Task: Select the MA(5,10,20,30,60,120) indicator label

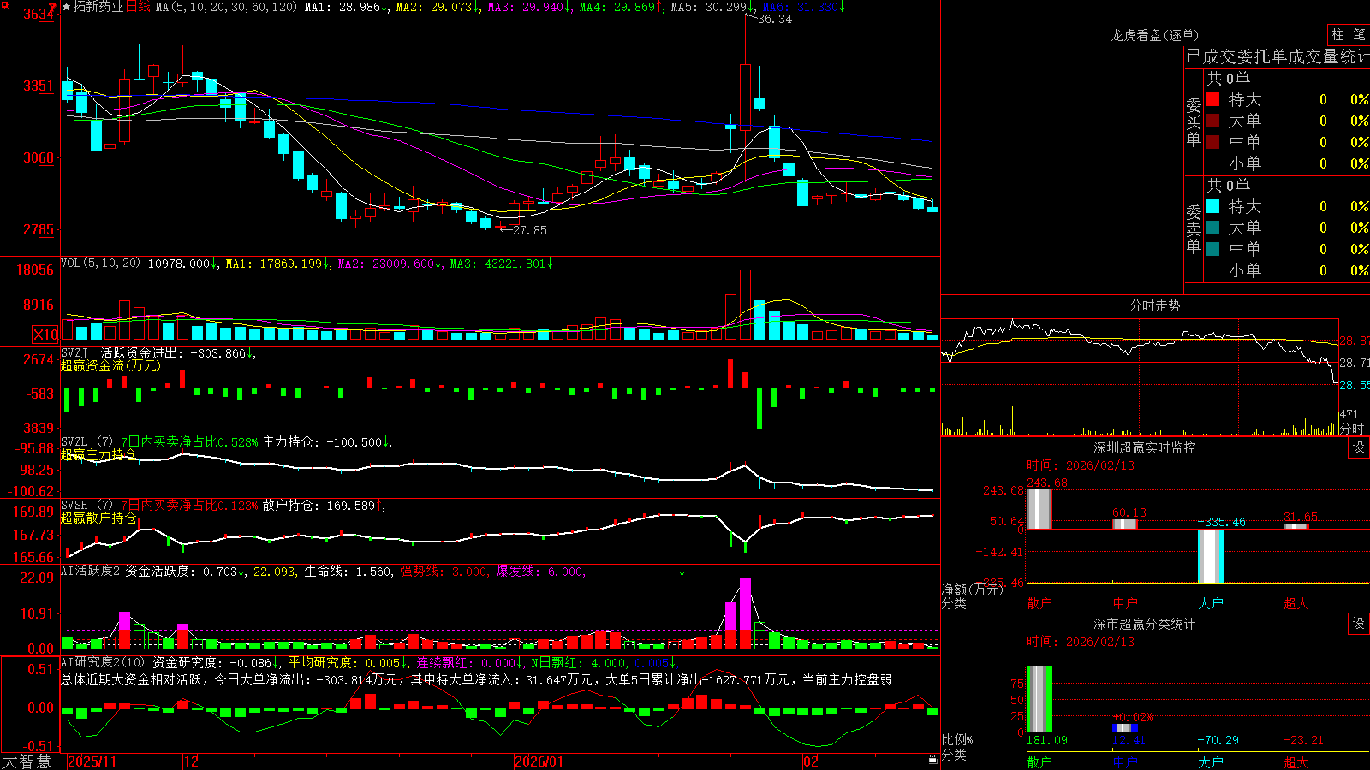Action: pyautogui.click(x=226, y=7)
